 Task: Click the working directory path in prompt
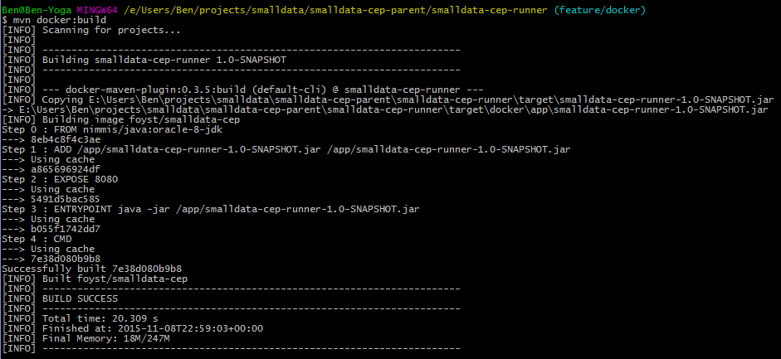[x=343, y=9]
